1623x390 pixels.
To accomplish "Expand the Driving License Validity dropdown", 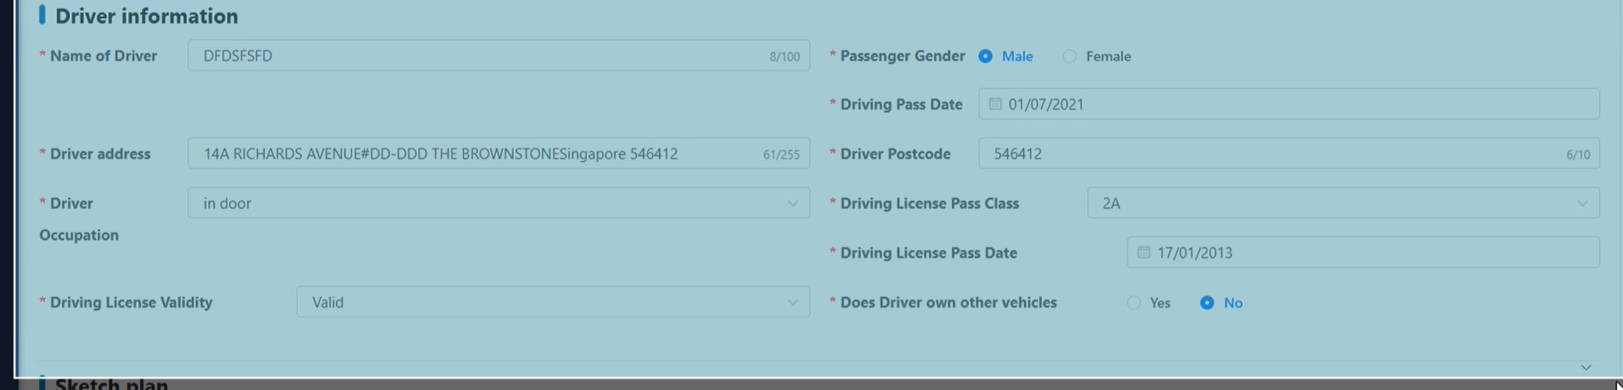I will (553, 302).
